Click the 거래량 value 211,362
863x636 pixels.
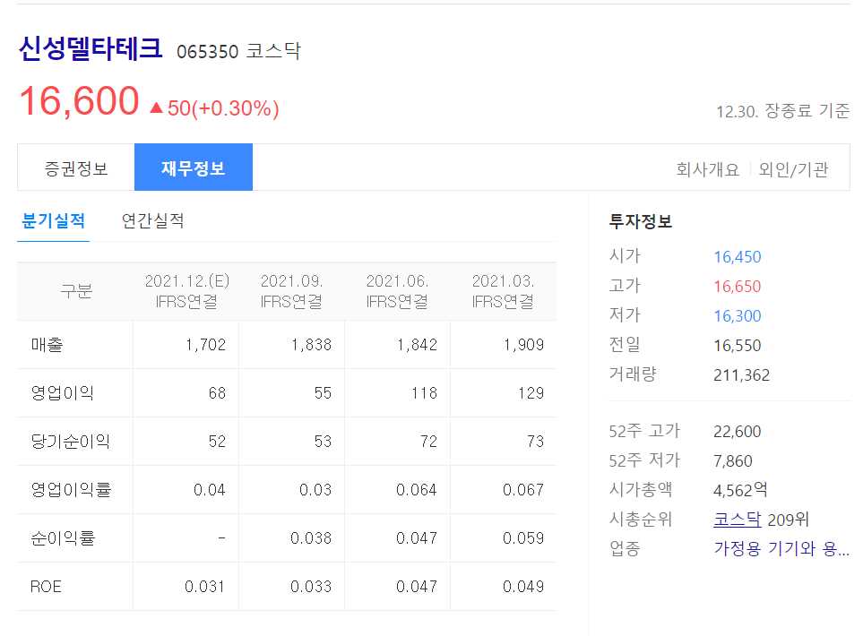741,375
